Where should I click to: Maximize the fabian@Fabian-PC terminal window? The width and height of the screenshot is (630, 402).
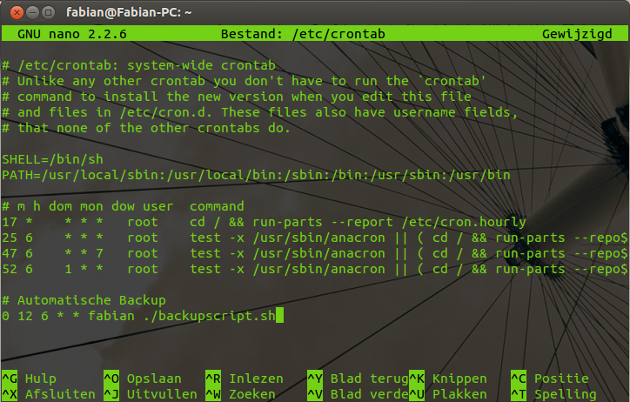coord(48,12)
